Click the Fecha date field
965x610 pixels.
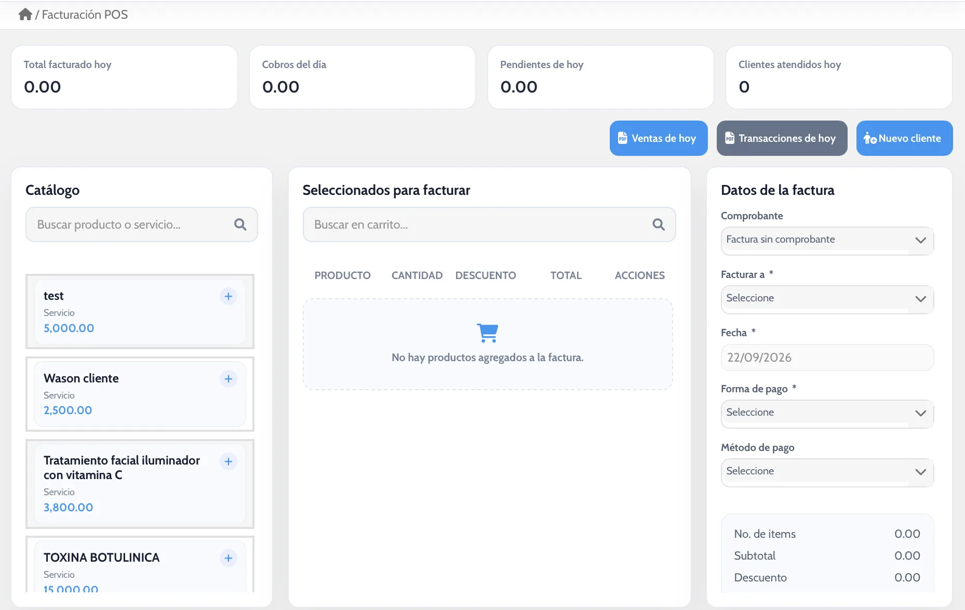click(x=827, y=357)
